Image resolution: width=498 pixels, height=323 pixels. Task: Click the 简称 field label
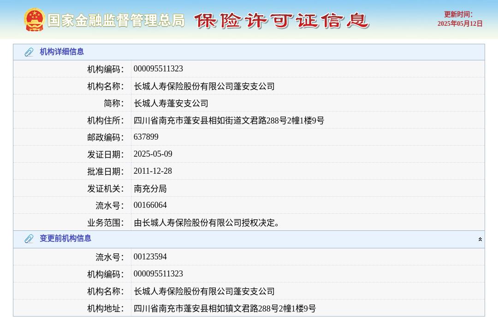[x=114, y=103]
